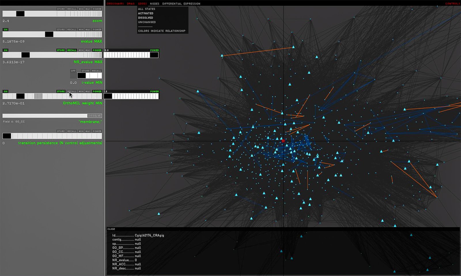Click the dissolve term input field
This screenshot has width=461, height=276.
click(45, 116)
